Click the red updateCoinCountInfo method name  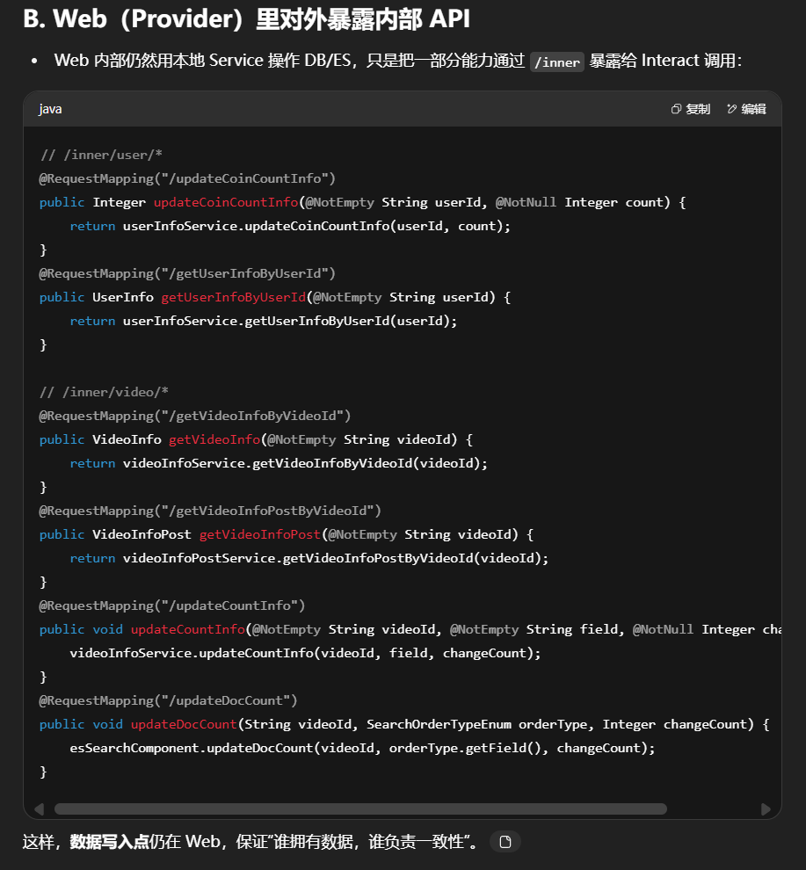click(x=226, y=202)
